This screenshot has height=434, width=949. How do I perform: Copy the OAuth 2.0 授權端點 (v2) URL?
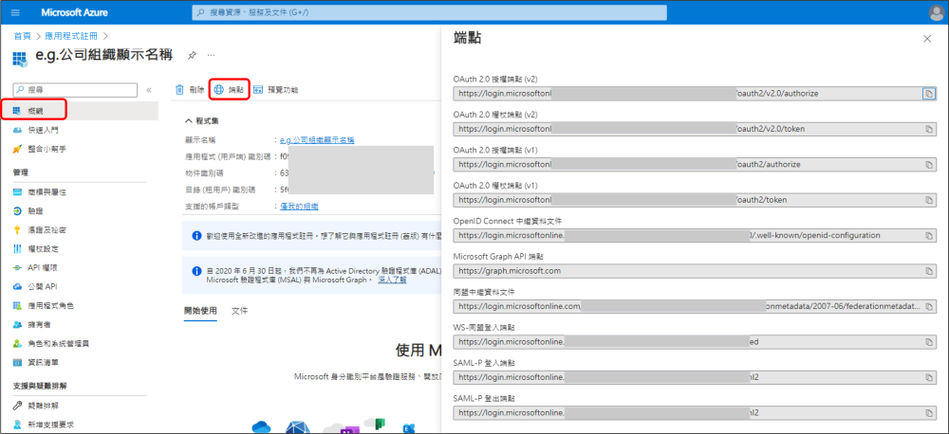coord(928,93)
